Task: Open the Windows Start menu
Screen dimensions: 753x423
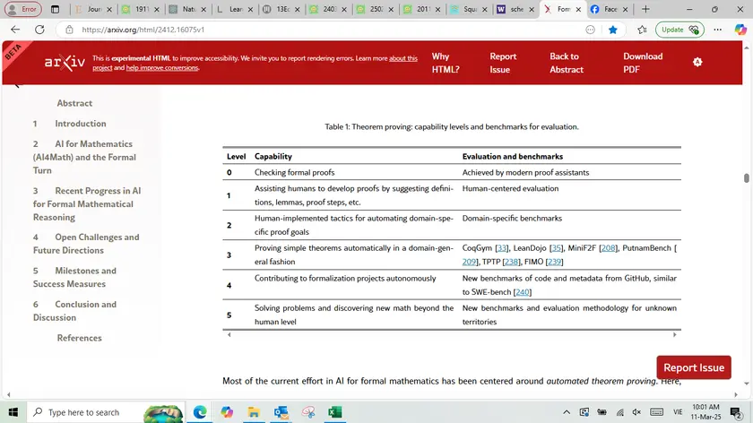Action: 13,412
